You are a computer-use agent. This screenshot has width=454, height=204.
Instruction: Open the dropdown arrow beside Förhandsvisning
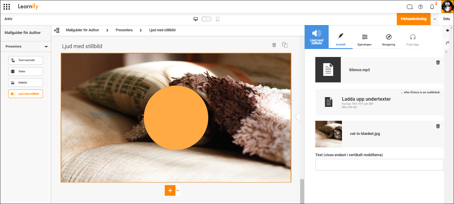click(435, 19)
